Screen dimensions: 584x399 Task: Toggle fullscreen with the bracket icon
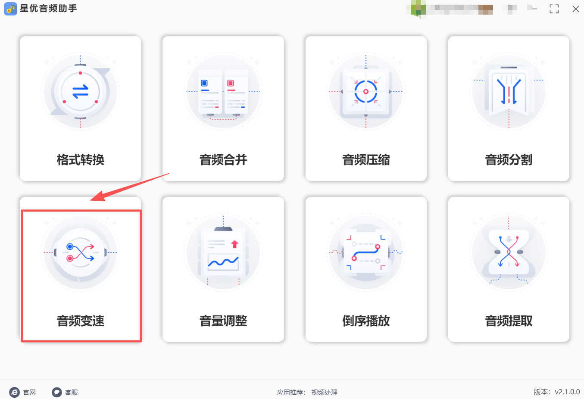point(554,9)
